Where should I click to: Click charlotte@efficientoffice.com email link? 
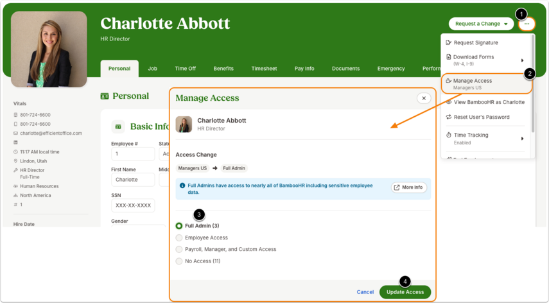[51, 134]
